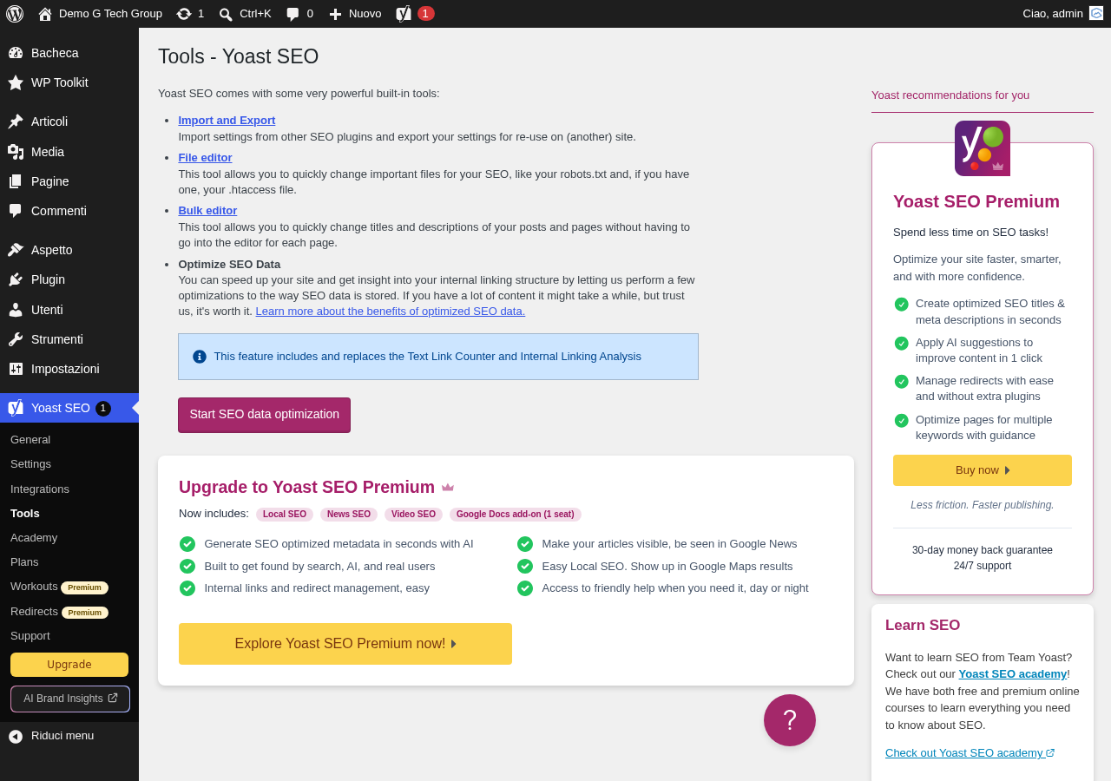
Task: Click the Impostazioni sliders icon
Action: pyautogui.click(x=16, y=369)
